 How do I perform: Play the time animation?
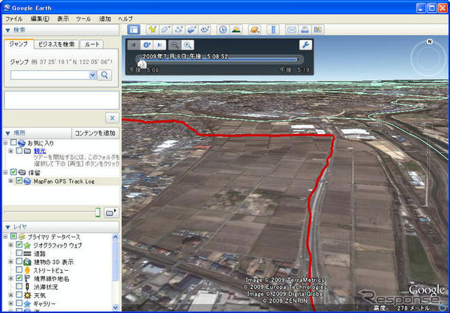point(147,45)
